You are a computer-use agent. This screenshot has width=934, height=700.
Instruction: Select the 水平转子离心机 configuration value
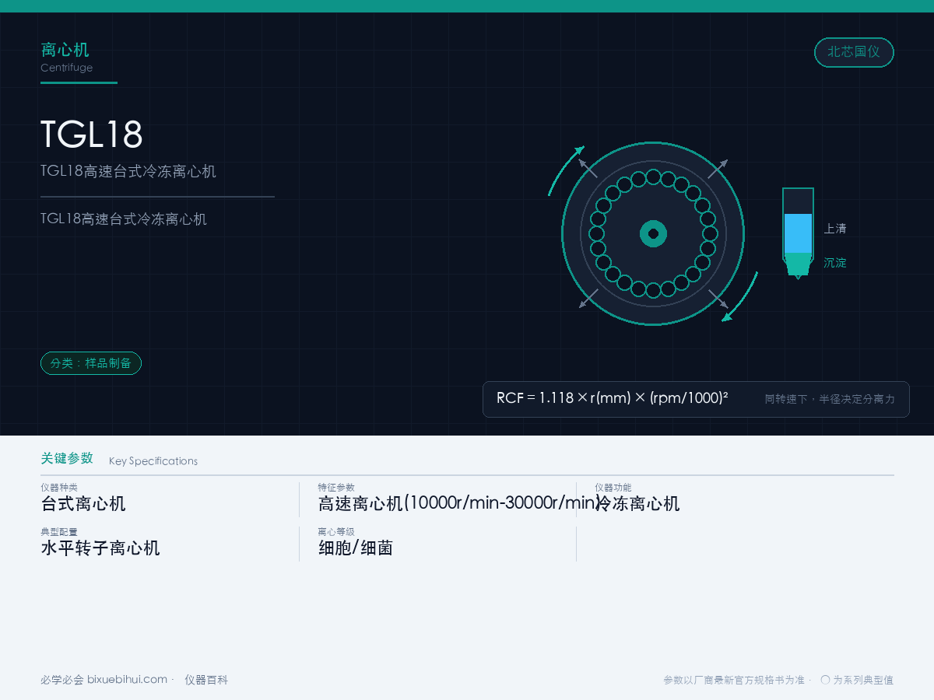point(100,548)
